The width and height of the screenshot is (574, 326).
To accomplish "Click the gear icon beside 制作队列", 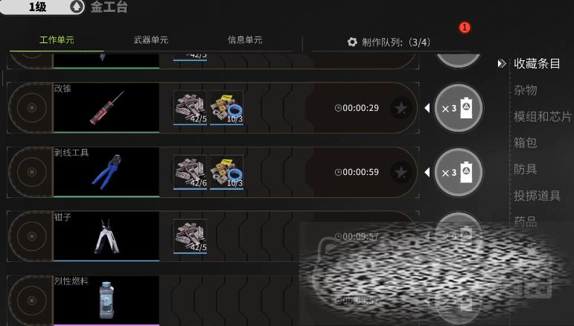I will 352,42.
